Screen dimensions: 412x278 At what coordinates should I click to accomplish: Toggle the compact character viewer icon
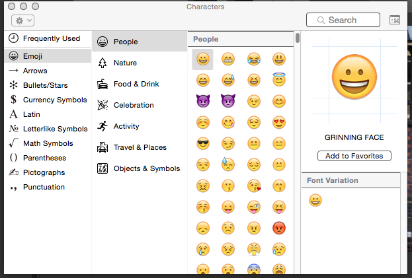click(395, 20)
